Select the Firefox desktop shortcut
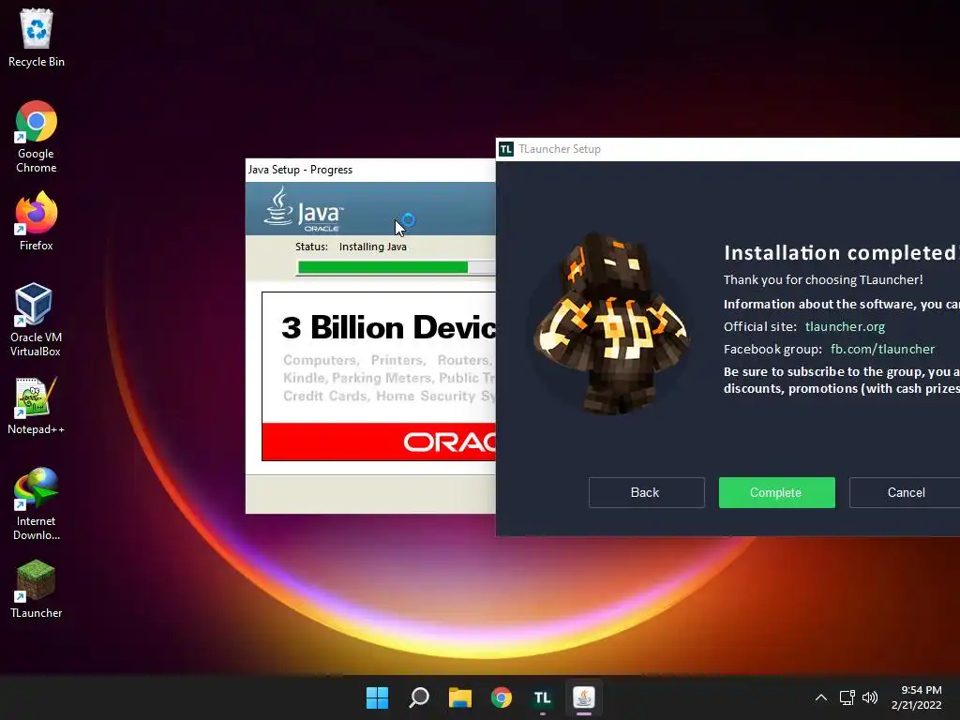 (37, 221)
